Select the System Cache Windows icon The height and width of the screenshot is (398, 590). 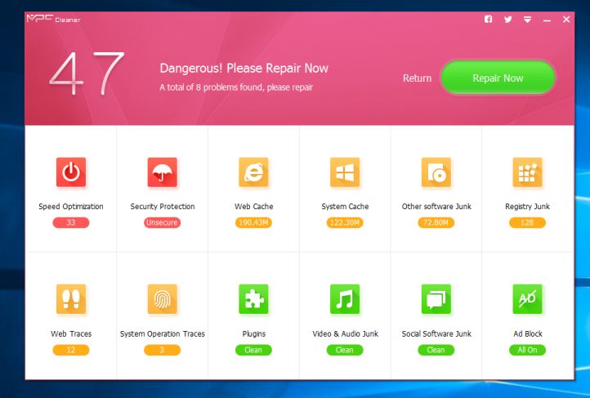[345, 172]
